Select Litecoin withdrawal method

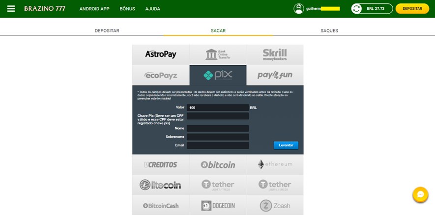(161, 185)
